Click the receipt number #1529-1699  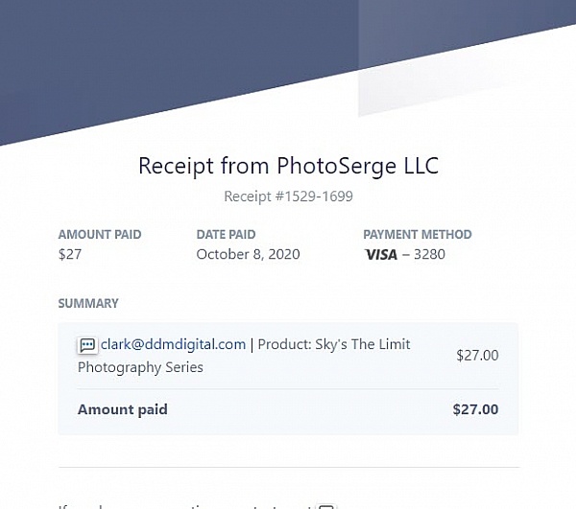(288, 197)
